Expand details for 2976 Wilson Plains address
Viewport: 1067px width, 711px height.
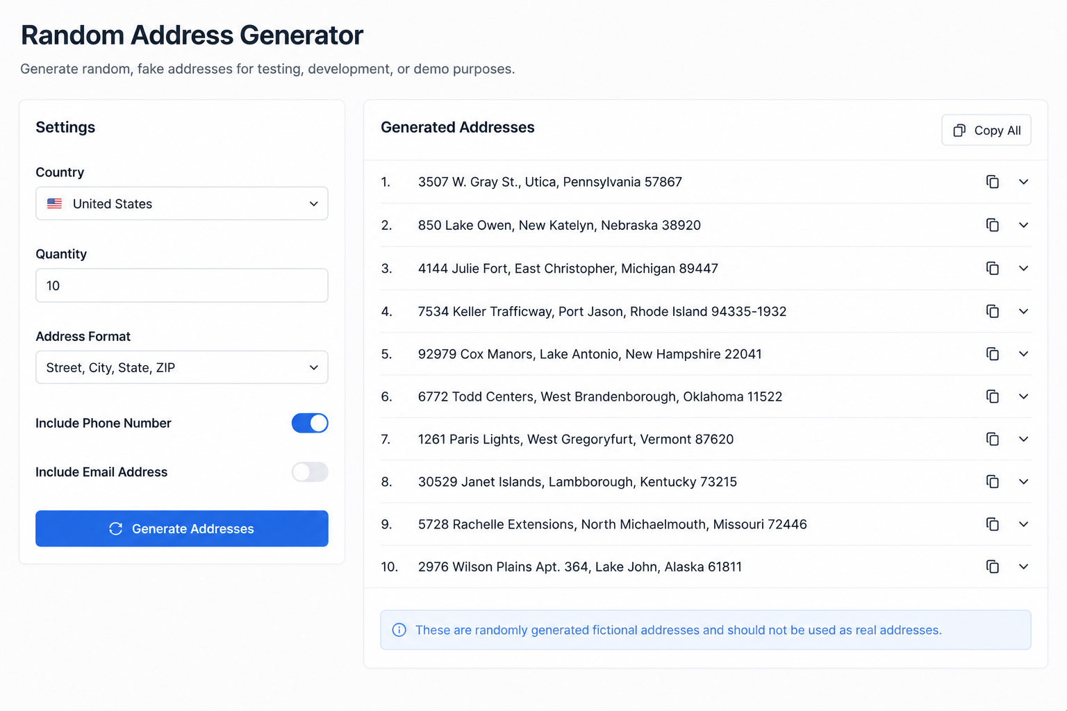pyautogui.click(x=1023, y=567)
